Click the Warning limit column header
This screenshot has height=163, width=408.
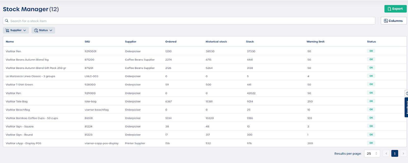[x=315, y=42]
